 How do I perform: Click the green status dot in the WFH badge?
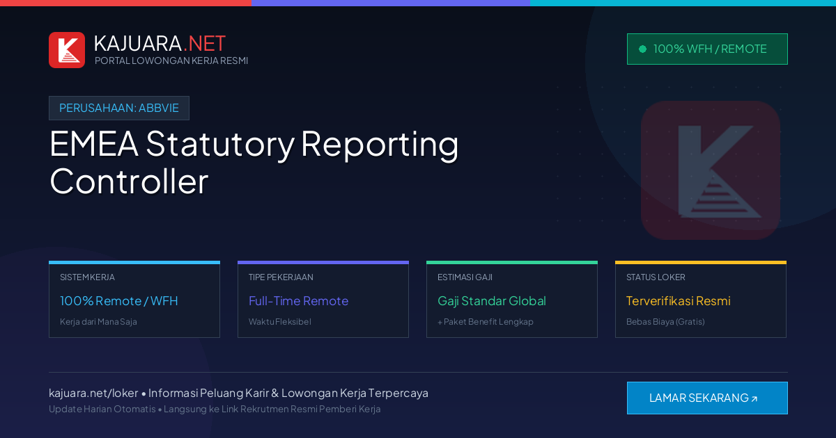click(x=642, y=49)
